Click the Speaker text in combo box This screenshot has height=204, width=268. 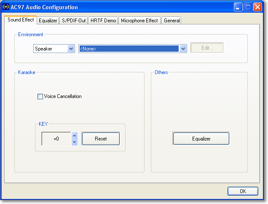43,49
